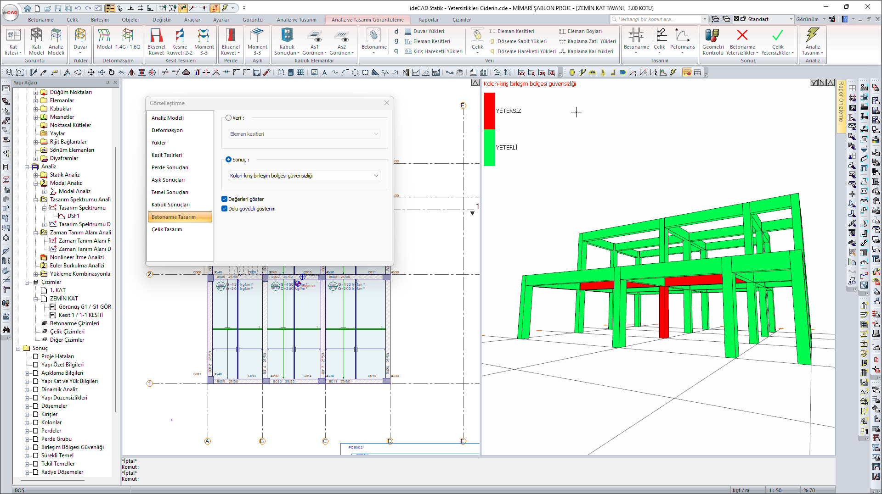Click the red YETERSİZ legend color swatch

pos(489,111)
